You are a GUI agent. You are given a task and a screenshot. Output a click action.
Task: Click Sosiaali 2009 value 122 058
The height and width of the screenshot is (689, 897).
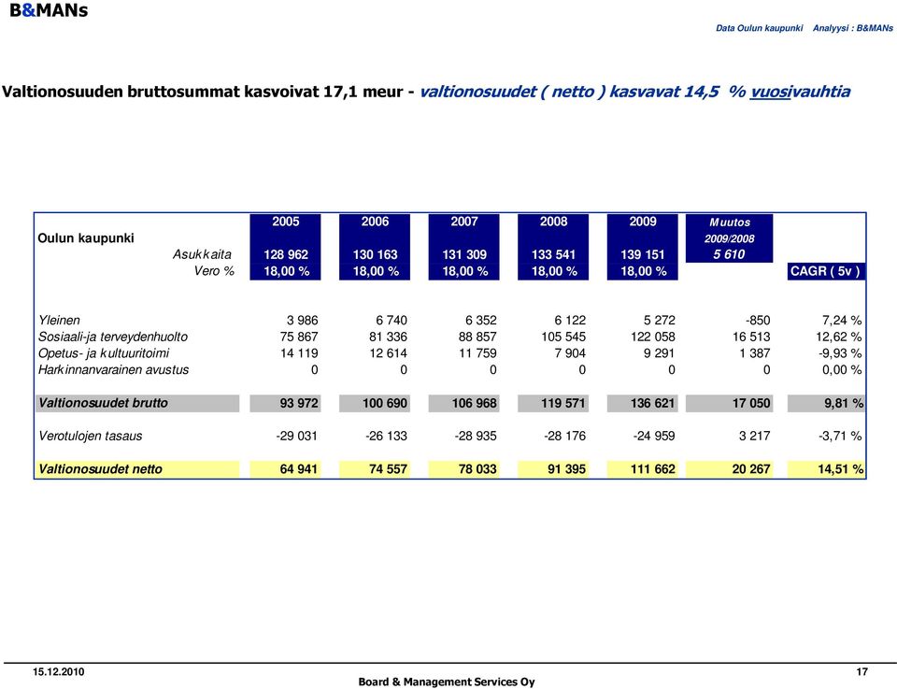(653, 337)
